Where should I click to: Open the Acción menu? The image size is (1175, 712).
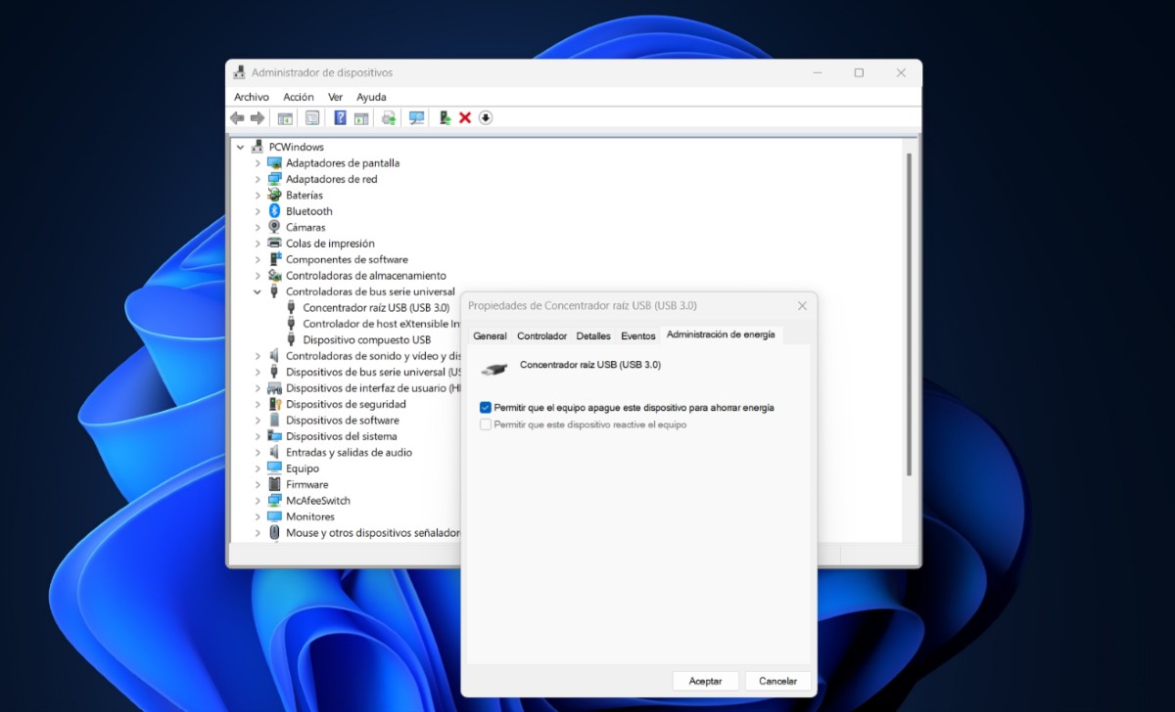pos(299,97)
